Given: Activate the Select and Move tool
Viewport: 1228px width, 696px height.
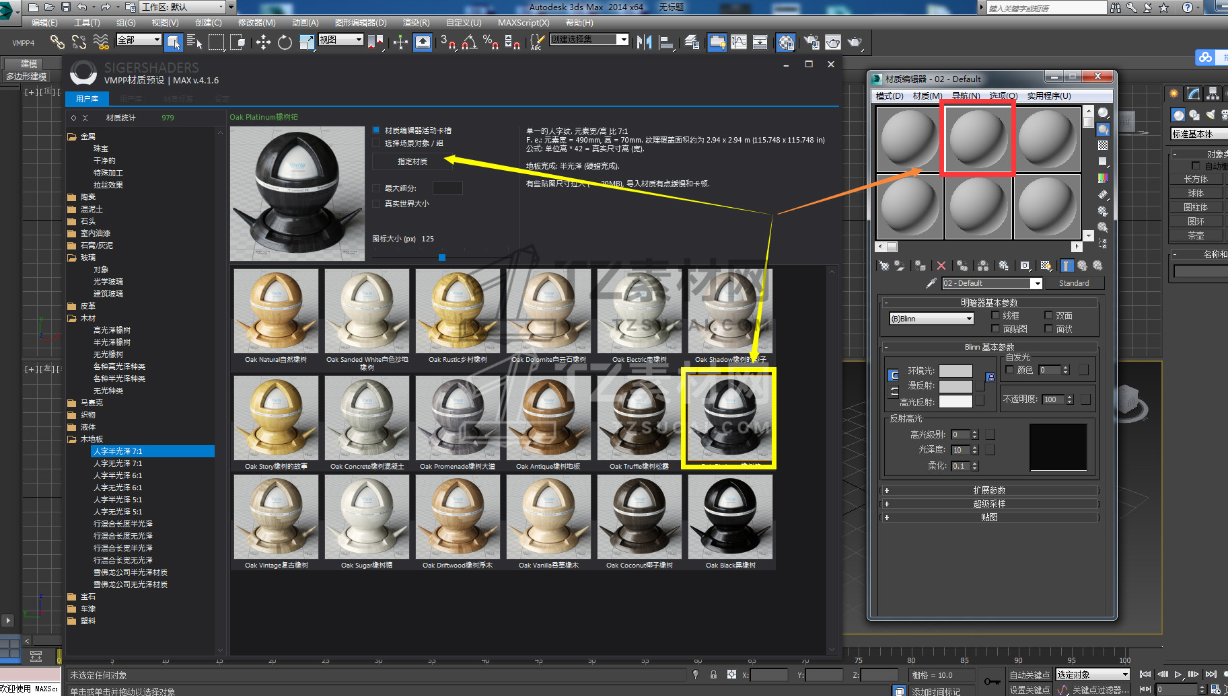Looking at the screenshot, I should [x=263, y=42].
